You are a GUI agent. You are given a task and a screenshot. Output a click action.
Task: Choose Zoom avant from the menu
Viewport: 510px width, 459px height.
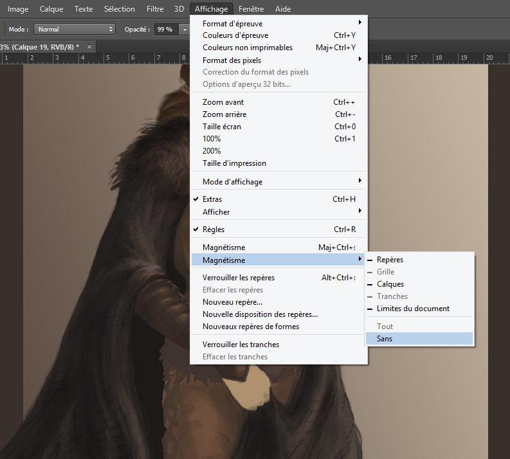[223, 102]
